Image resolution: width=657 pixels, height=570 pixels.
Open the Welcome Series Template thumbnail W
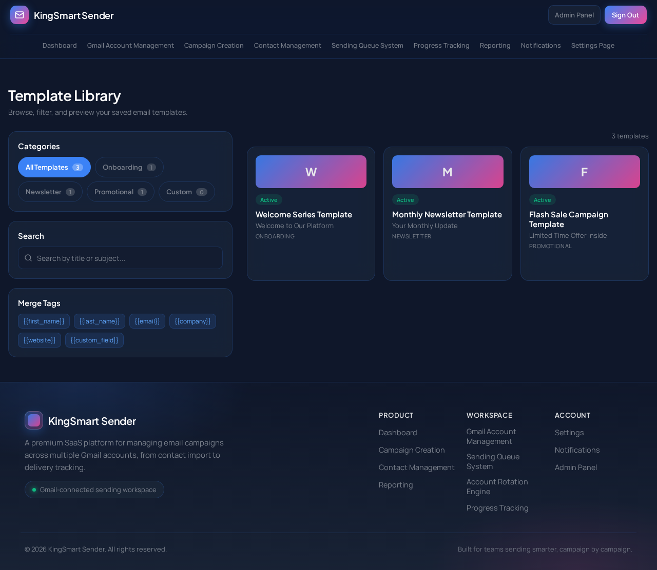pyautogui.click(x=311, y=172)
